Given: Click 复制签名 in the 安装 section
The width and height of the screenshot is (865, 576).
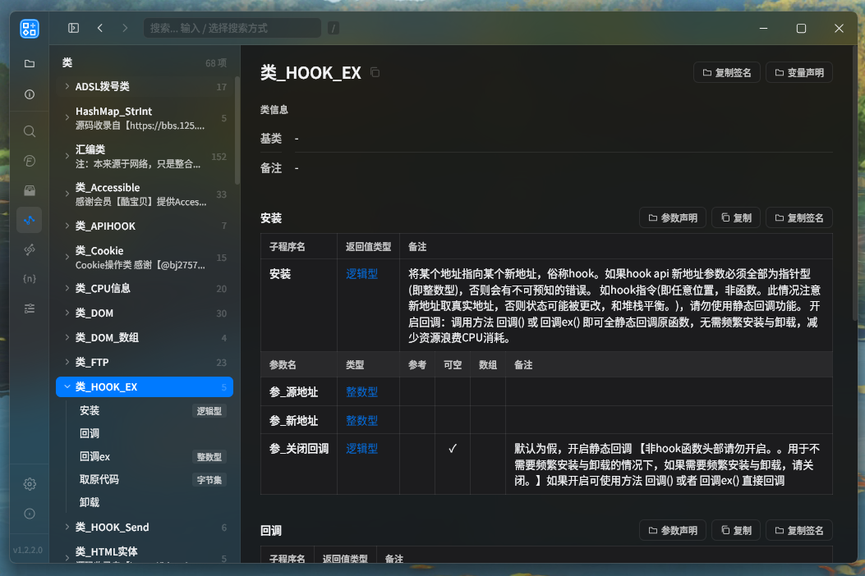Looking at the screenshot, I should pyautogui.click(x=798, y=217).
